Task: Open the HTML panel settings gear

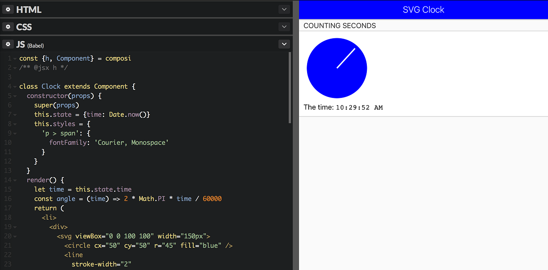Action: point(8,9)
